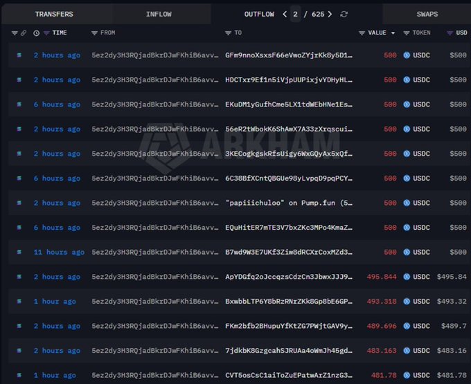Open the TOKEN column filter
This screenshot has width=471, height=384.
(407, 33)
